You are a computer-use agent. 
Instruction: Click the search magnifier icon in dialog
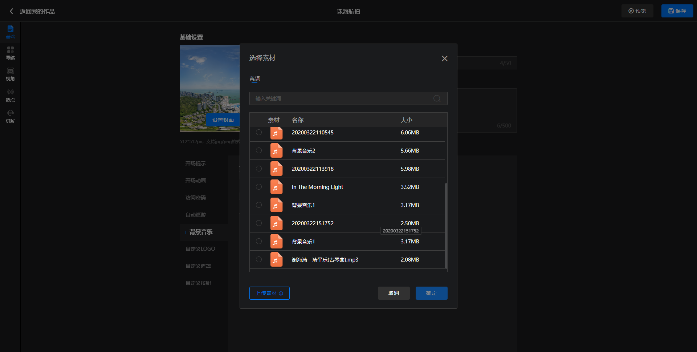[437, 98]
